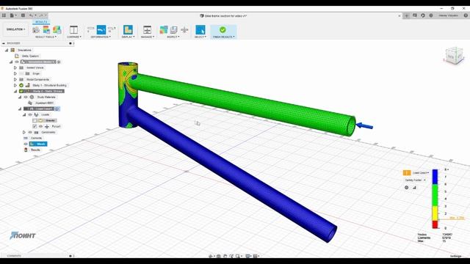Open the Simulation workspace dropdown
The height and width of the screenshot is (264, 470).
coord(16,29)
